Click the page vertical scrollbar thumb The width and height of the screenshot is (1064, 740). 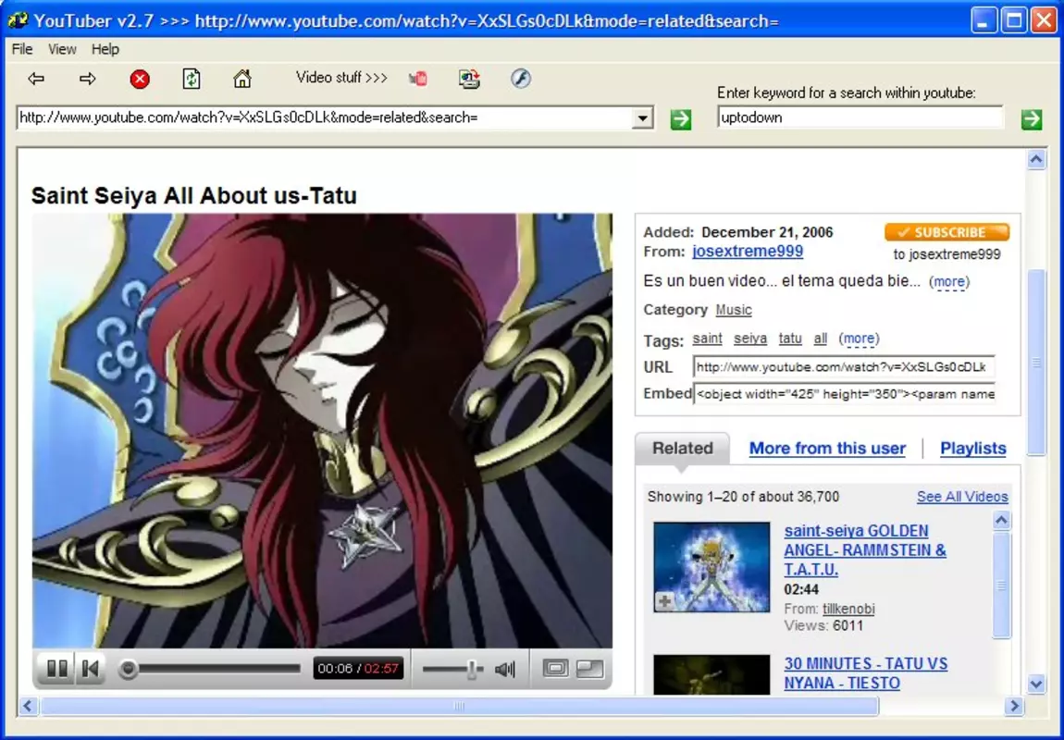pyautogui.click(x=1036, y=363)
